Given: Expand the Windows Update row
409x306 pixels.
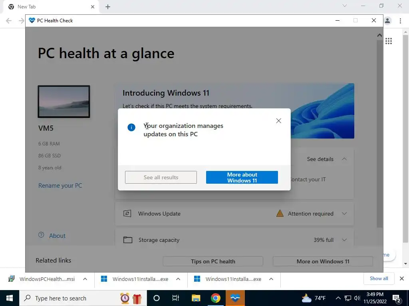Looking at the screenshot, I should (x=344, y=214).
